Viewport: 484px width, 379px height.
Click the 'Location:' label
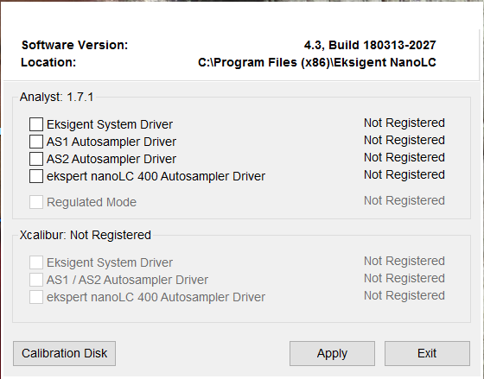pos(48,63)
